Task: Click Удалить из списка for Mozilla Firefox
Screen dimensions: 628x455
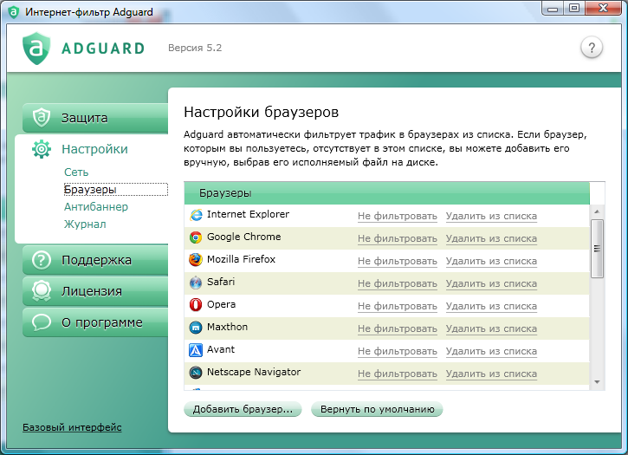Action: click(x=491, y=261)
